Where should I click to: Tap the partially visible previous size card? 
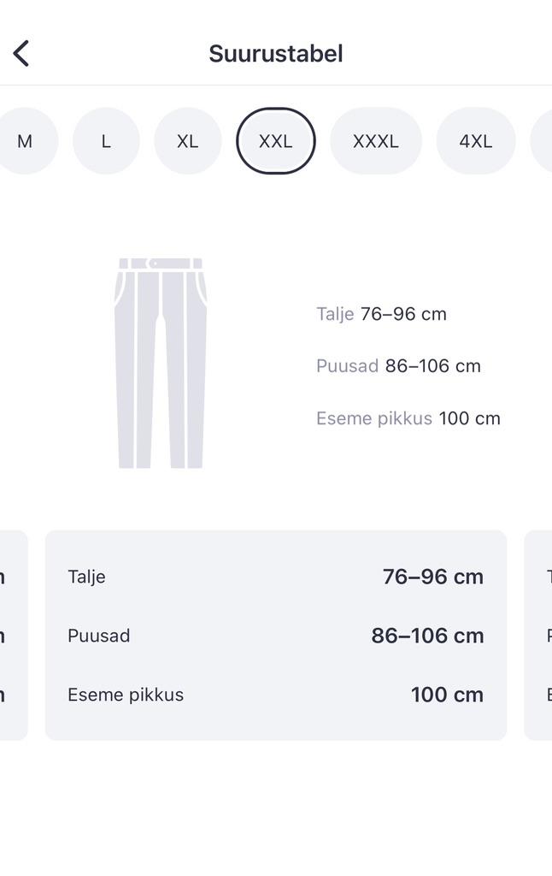coord(12,635)
